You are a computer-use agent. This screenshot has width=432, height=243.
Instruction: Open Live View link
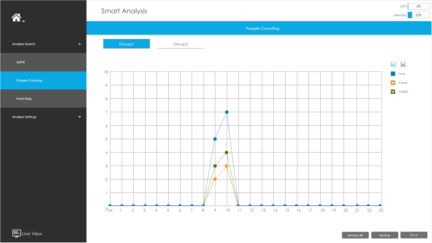pos(32,234)
